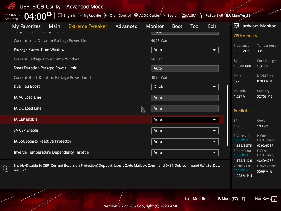Change the English language setting
281x211 pixels.
pos(66,15)
